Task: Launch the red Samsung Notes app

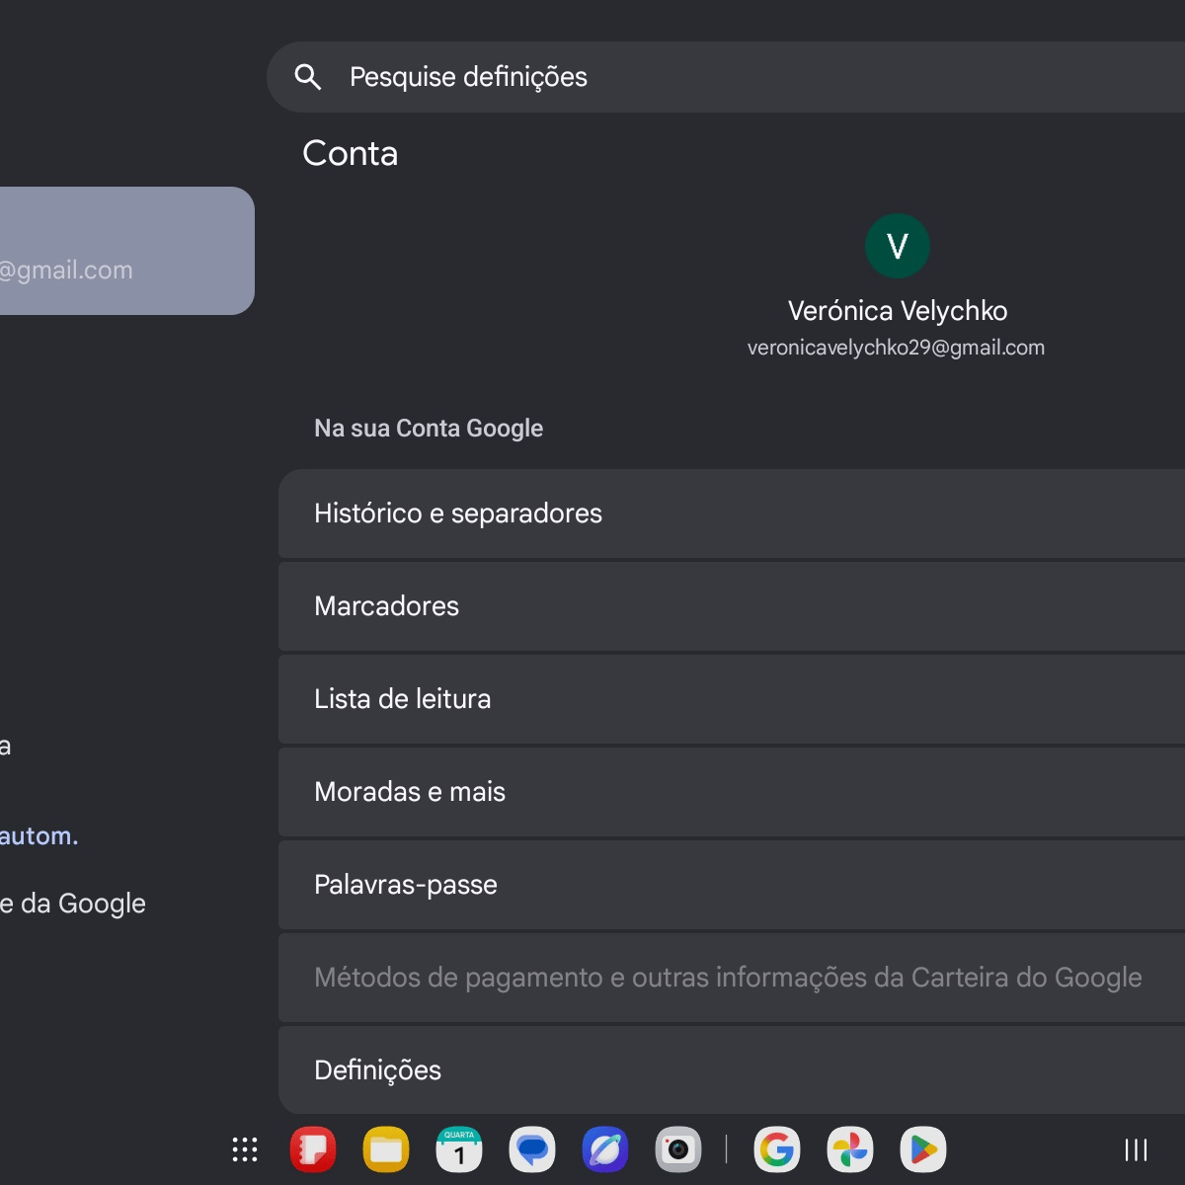Action: point(313,1149)
